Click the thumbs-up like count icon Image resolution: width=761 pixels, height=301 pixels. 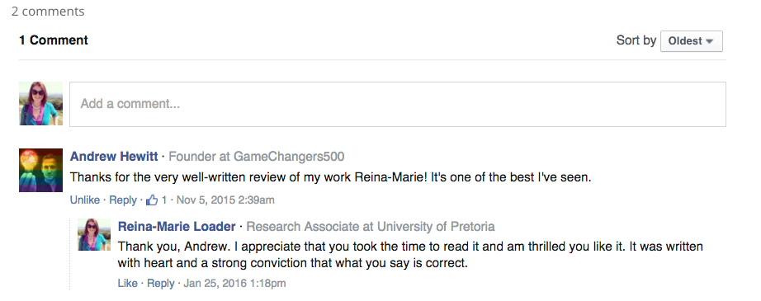click(x=152, y=200)
